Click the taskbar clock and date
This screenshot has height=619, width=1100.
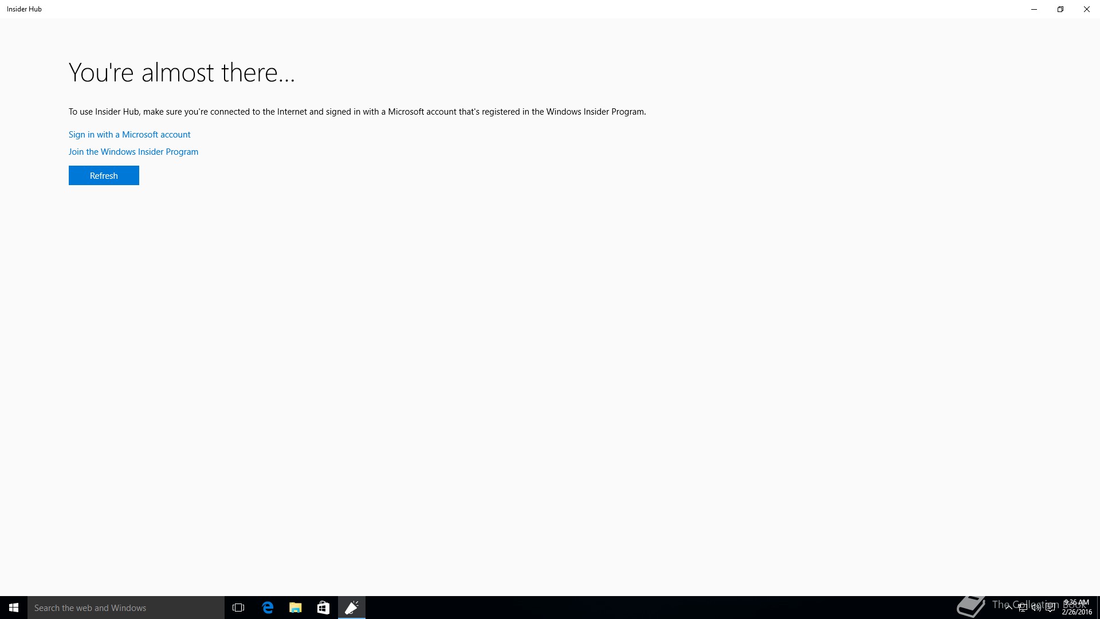point(1077,608)
